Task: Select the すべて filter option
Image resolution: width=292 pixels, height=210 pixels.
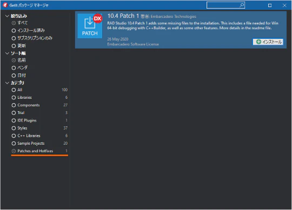Action: point(19,23)
